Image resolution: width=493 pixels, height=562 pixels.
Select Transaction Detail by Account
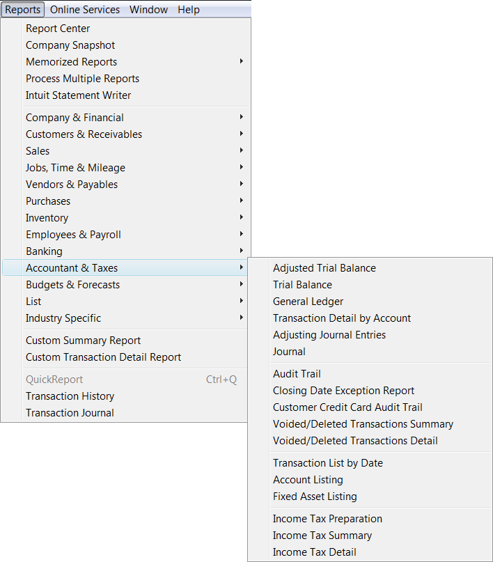[x=341, y=318]
